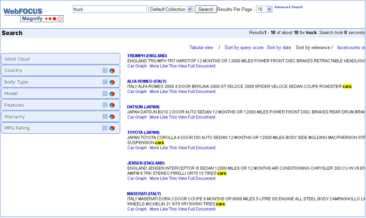Sort results by date
The image size is (366, 218).
tap(279, 47)
